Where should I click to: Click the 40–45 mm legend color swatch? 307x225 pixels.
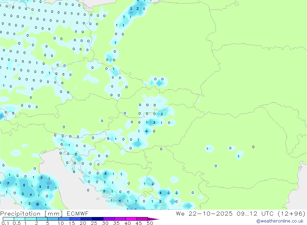coord(131,219)
